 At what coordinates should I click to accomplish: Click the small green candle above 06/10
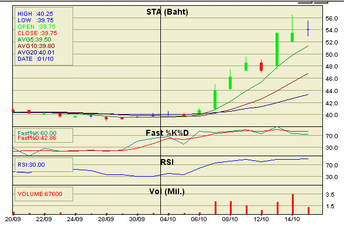[199, 111]
